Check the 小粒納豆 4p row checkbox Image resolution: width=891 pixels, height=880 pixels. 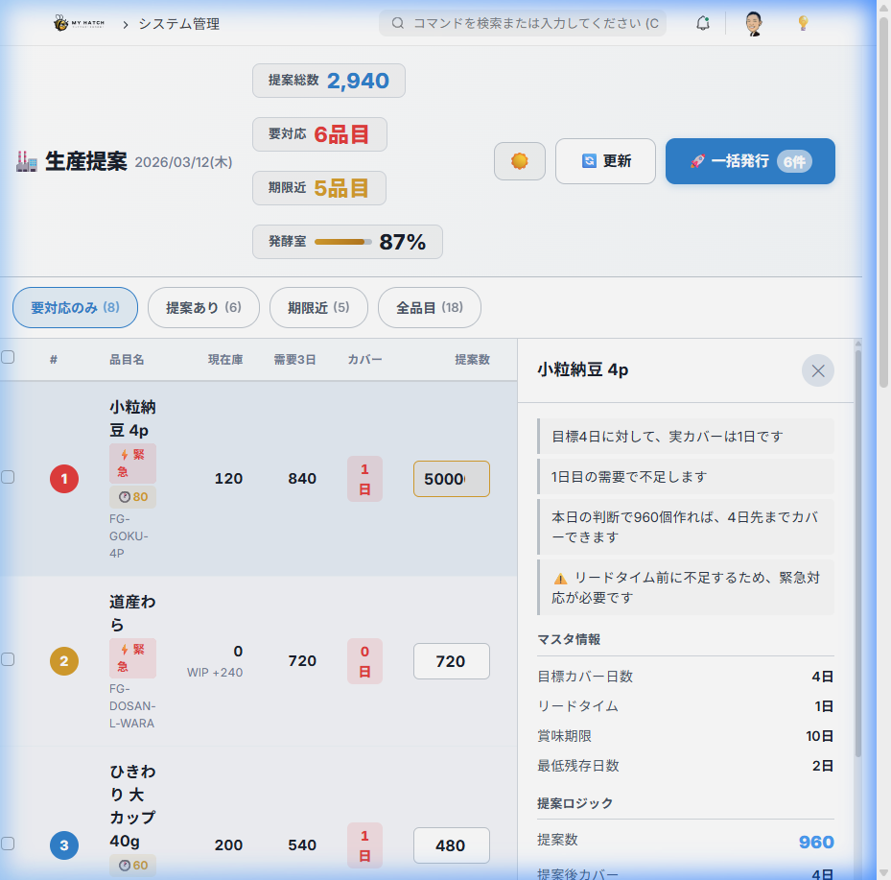(8, 477)
